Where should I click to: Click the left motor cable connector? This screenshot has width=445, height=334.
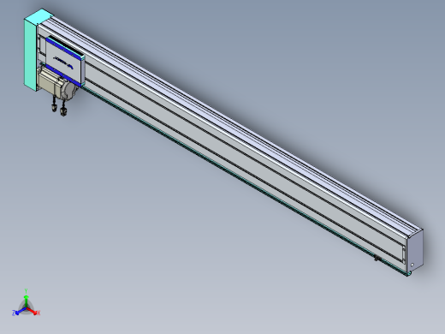coord(54,108)
